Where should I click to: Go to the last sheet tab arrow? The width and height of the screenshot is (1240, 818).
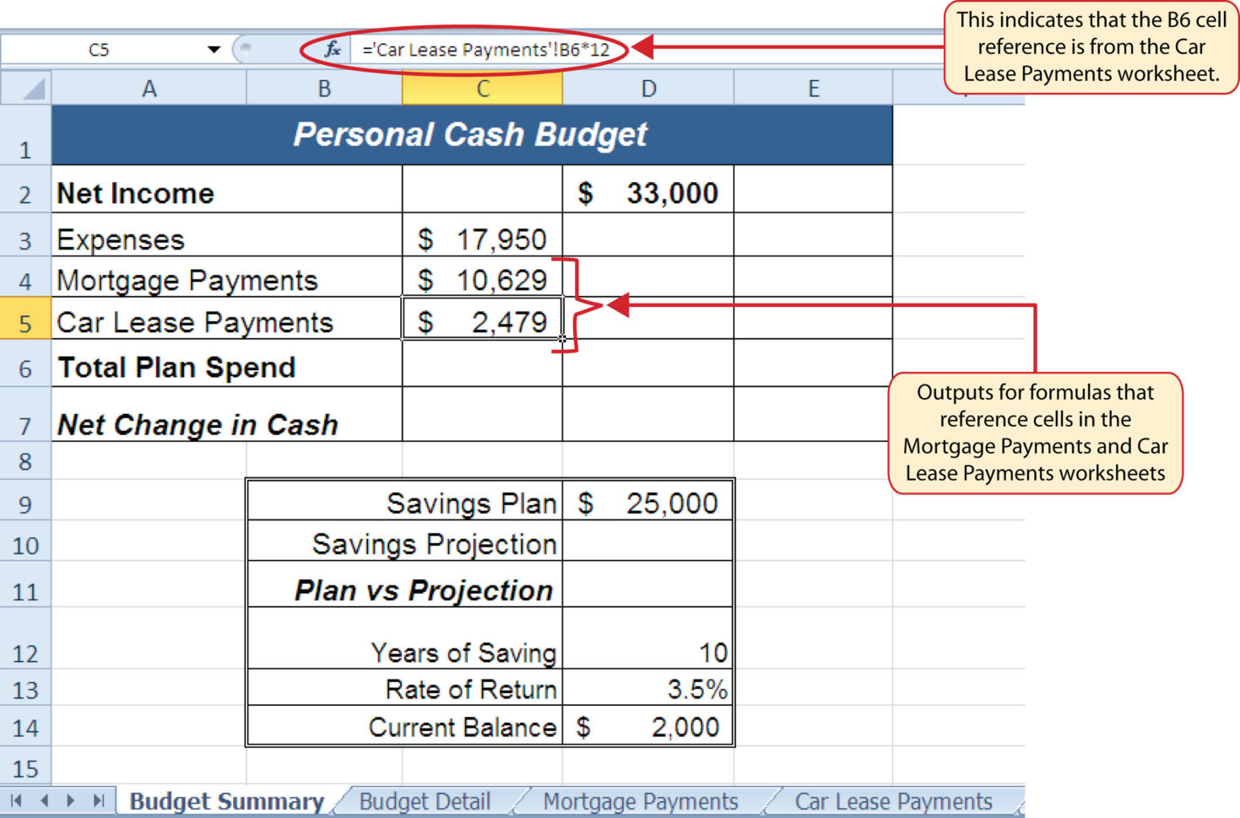tap(98, 801)
